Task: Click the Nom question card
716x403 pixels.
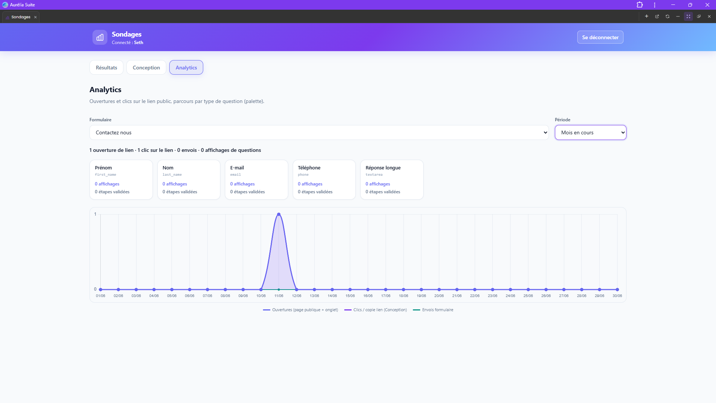Action: click(189, 179)
